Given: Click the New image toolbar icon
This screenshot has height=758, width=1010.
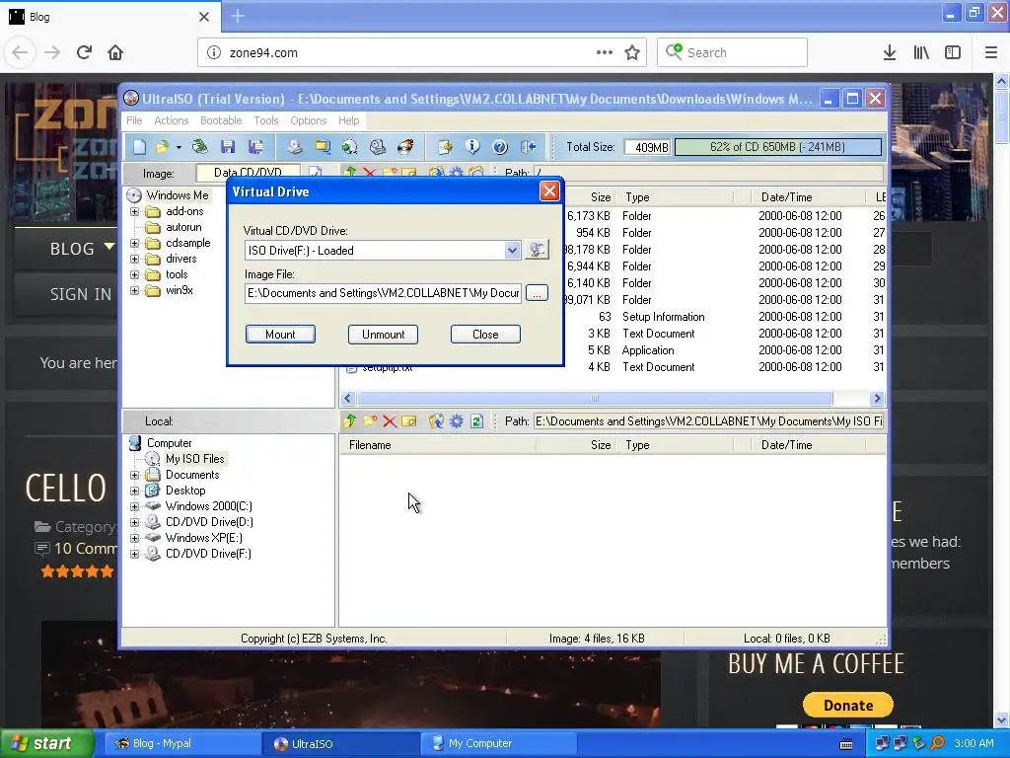Looking at the screenshot, I should (x=140, y=147).
